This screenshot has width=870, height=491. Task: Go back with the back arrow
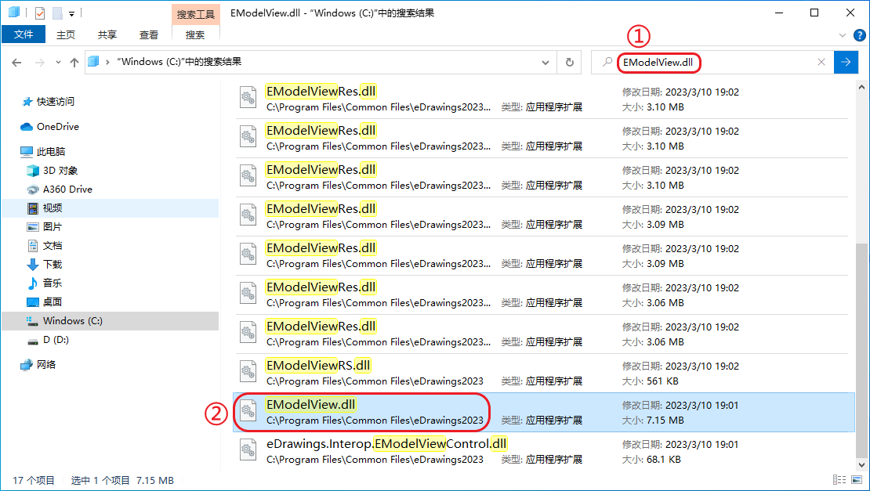[x=16, y=62]
